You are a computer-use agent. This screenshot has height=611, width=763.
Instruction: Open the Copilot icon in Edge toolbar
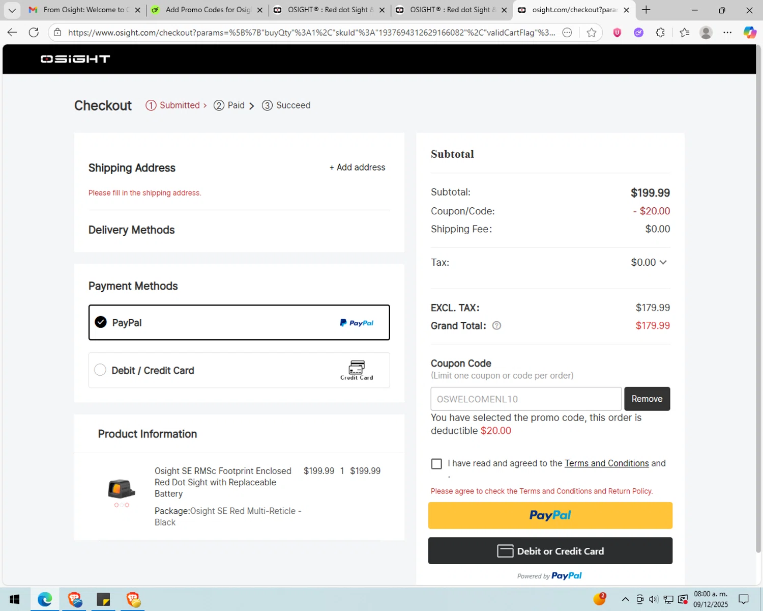(750, 33)
